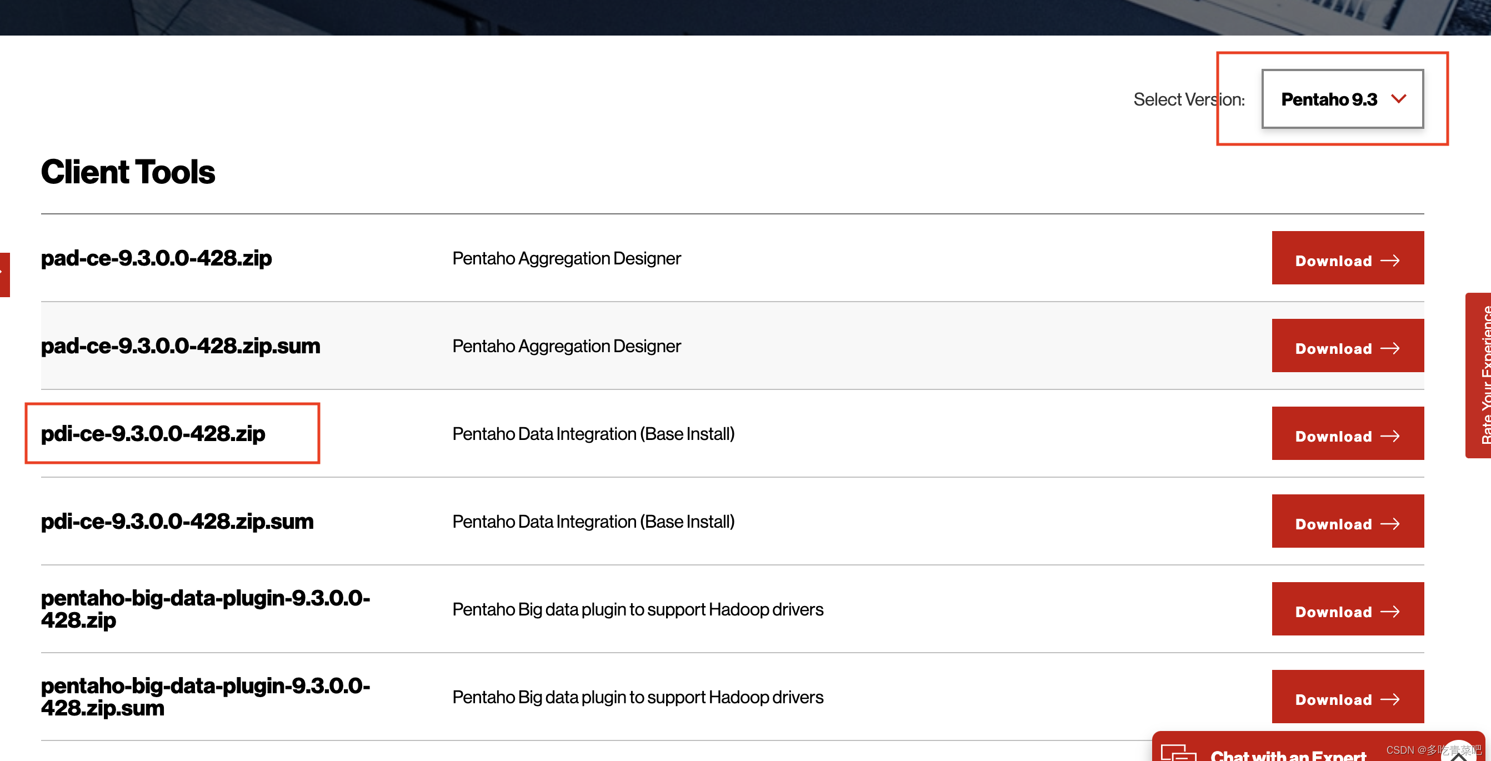The height and width of the screenshot is (761, 1491).
Task: Click arrow icon on big-data-plugin zip Download button
Action: [1390, 612]
